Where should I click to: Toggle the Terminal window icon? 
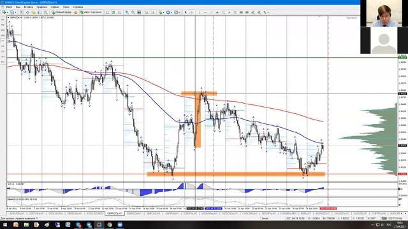[x=40, y=12]
